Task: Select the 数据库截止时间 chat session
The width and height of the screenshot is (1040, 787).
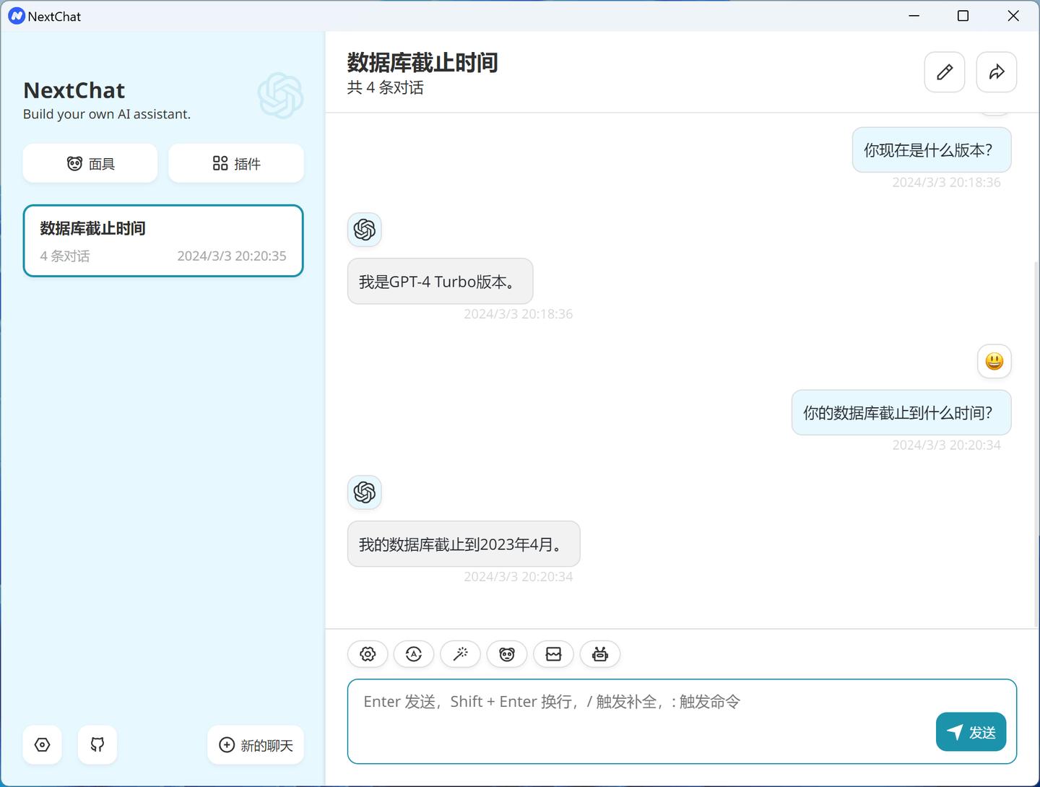Action: coord(163,240)
